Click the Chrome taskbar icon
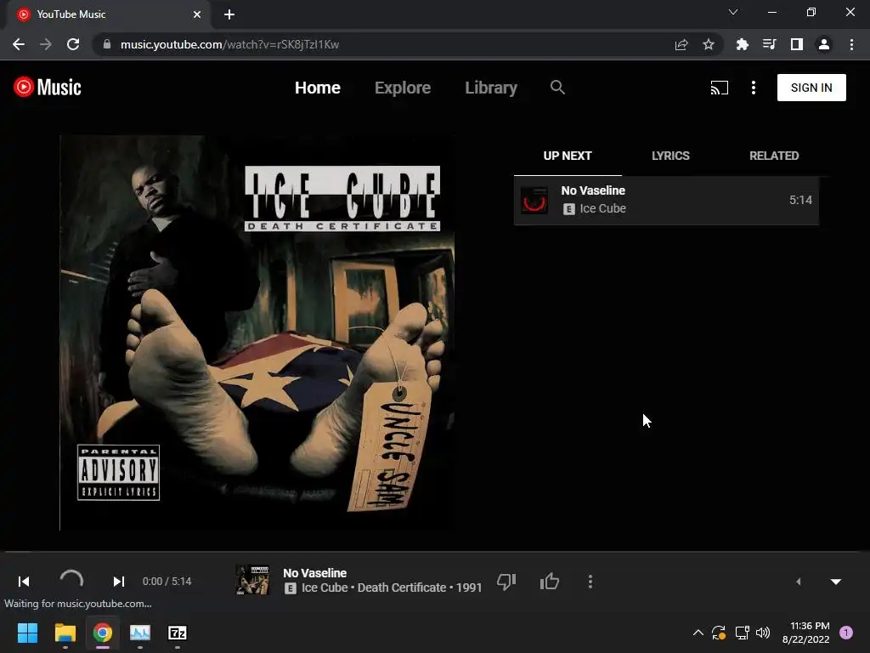Viewport: 870px width, 653px height. [x=103, y=633]
